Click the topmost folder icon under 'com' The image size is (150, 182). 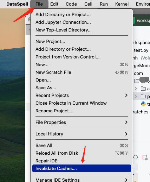(x=137, y=81)
